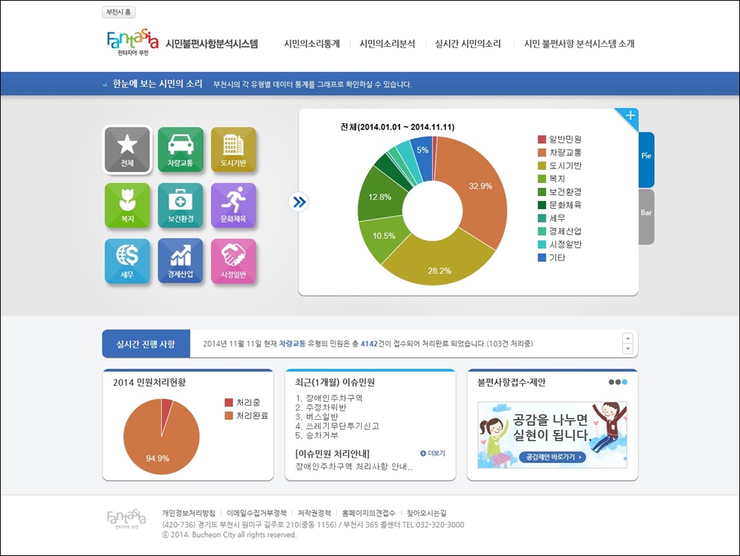Screen dimensions: 740x556
Task: Open the 세무 dollar globe icon
Action: coord(128,261)
